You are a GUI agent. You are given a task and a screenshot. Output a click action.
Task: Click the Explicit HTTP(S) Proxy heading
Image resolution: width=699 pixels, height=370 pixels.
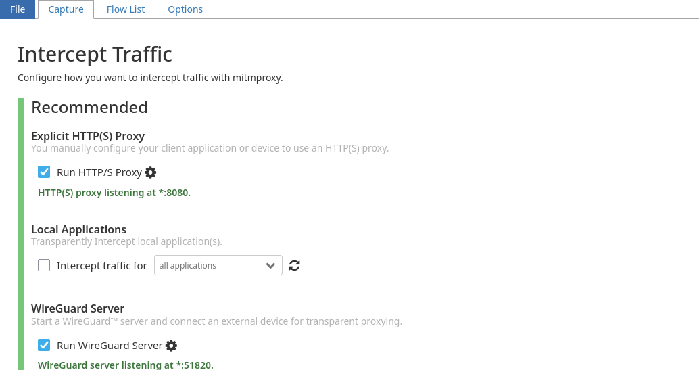click(88, 136)
